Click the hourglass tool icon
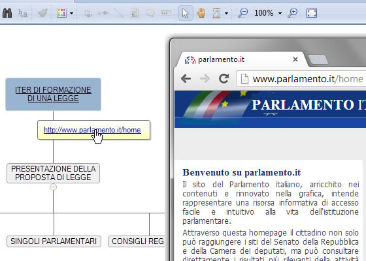366x261 pixels. [216, 13]
